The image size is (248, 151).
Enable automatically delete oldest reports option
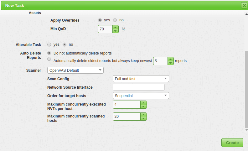click(49, 59)
